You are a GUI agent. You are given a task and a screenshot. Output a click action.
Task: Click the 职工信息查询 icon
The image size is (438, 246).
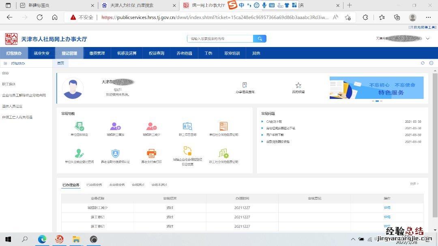(187, 126)
